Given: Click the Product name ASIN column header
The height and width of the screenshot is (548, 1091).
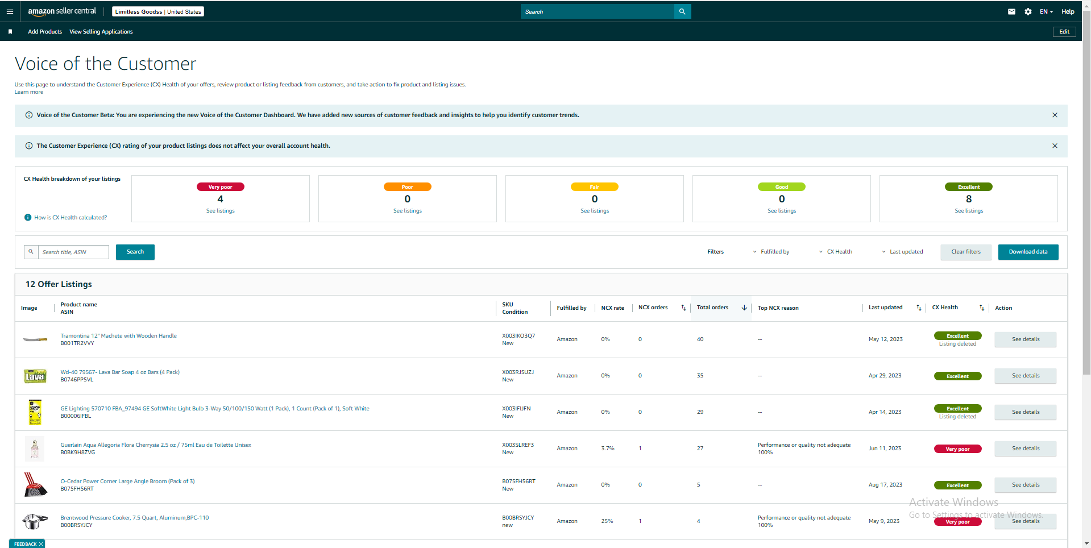Looking at the screenshot, I should pyautogui.click(x=79, y=308).
